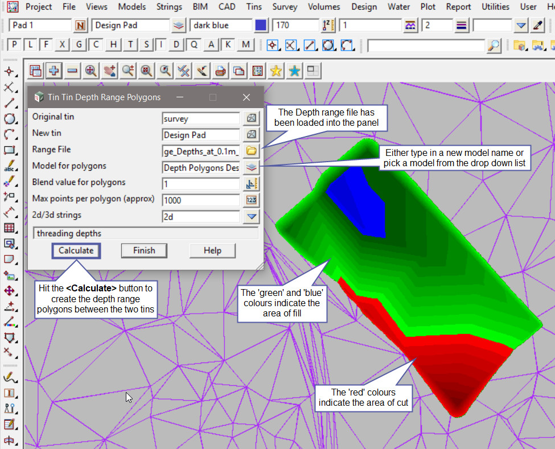Open the blue arrow dropdown in top toolbar
555x449 pixels.
(x=521, y=26)
